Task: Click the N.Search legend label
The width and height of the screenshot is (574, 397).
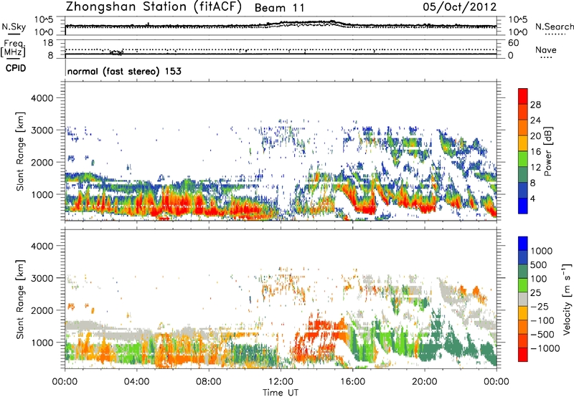Action: [x=554, y=27]
